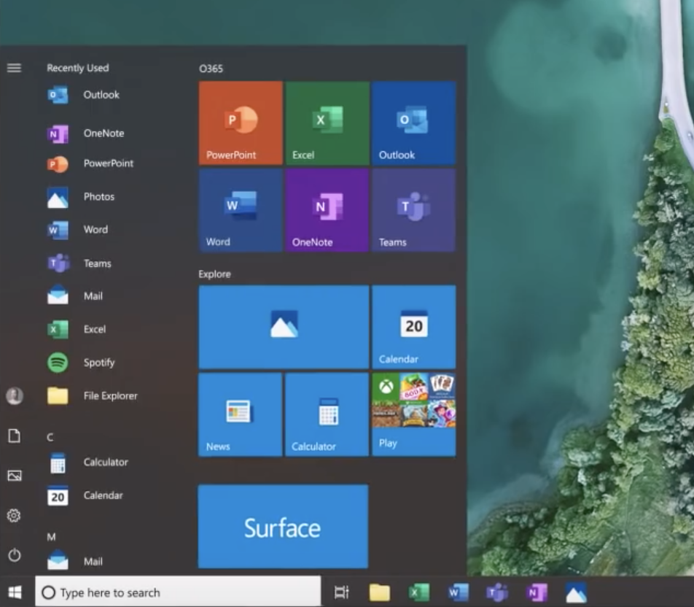Open File Explorer from the app list
The width and height of the screenshot is (694, 607).
pyautogui.click(x=93, y=395)
